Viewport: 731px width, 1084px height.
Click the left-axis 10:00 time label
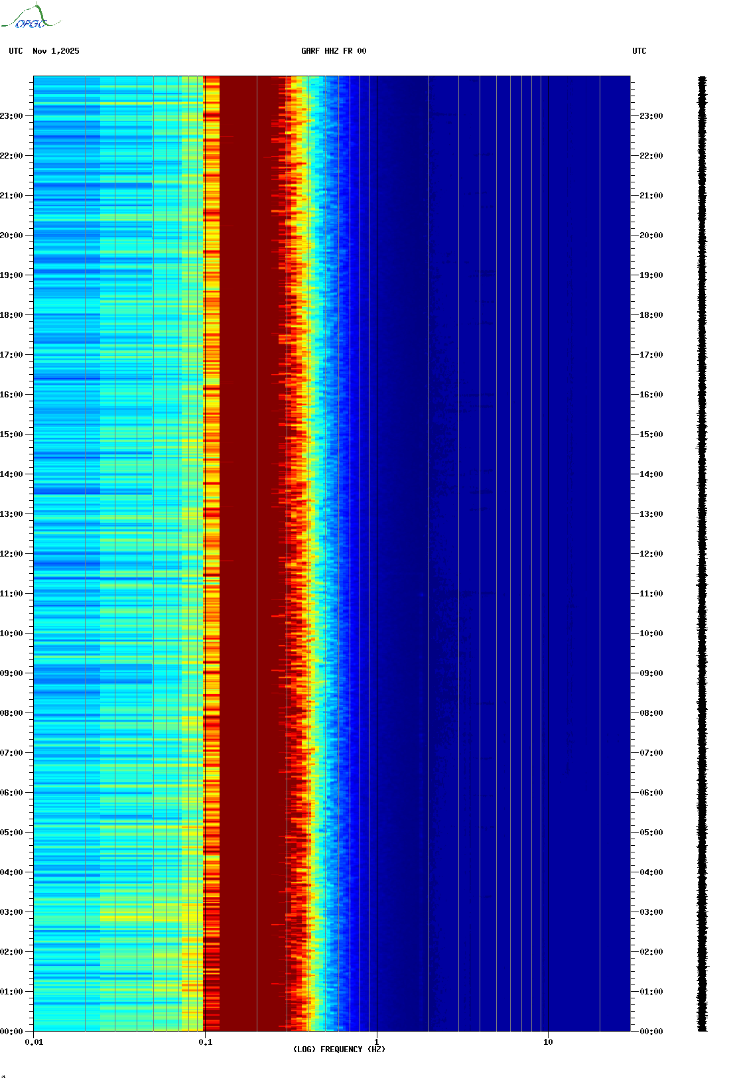click(x=11, y=634)
